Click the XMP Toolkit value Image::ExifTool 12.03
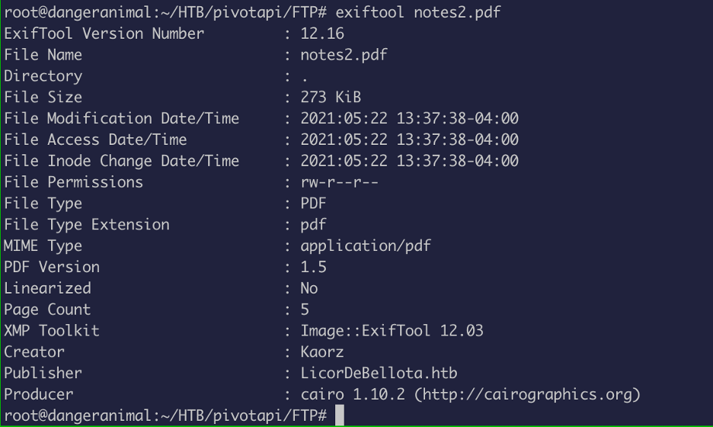713x427 pixels. (392, 330)
